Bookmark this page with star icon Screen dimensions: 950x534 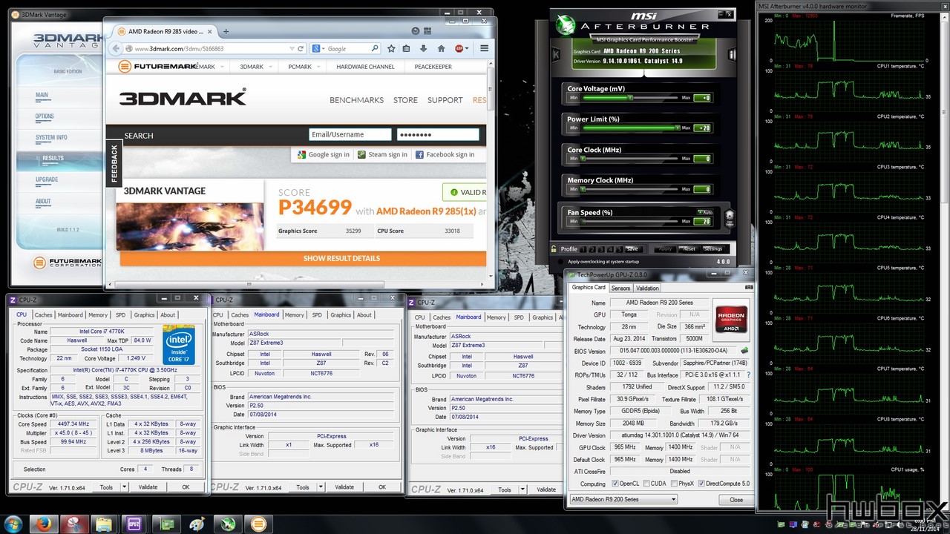pyautogui.click(x=391, y=48)
